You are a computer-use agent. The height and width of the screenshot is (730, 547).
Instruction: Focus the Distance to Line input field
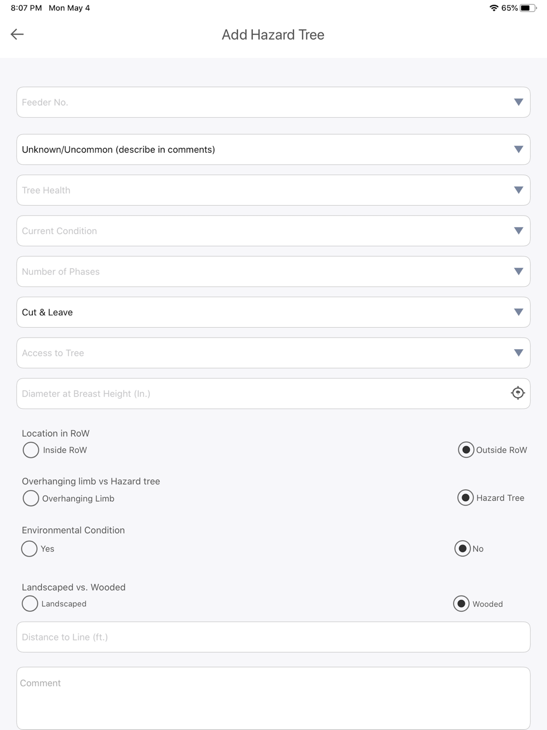[273, 637]
